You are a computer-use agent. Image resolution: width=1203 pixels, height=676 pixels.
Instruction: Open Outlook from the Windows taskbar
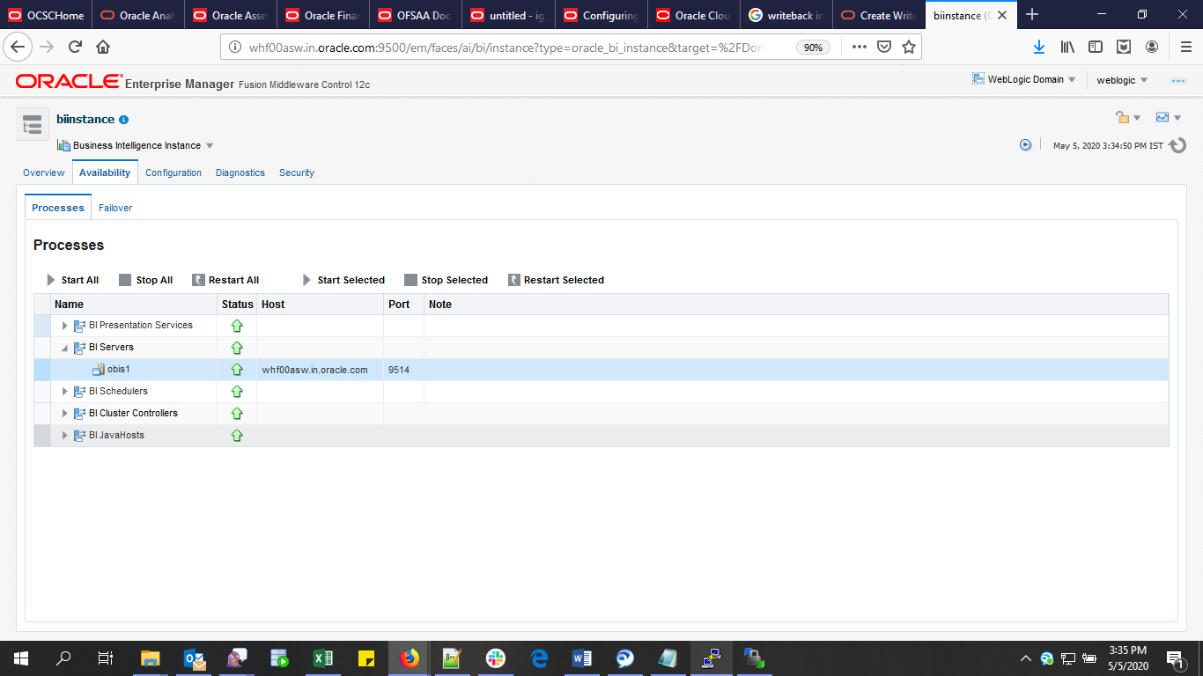(194, 658)
